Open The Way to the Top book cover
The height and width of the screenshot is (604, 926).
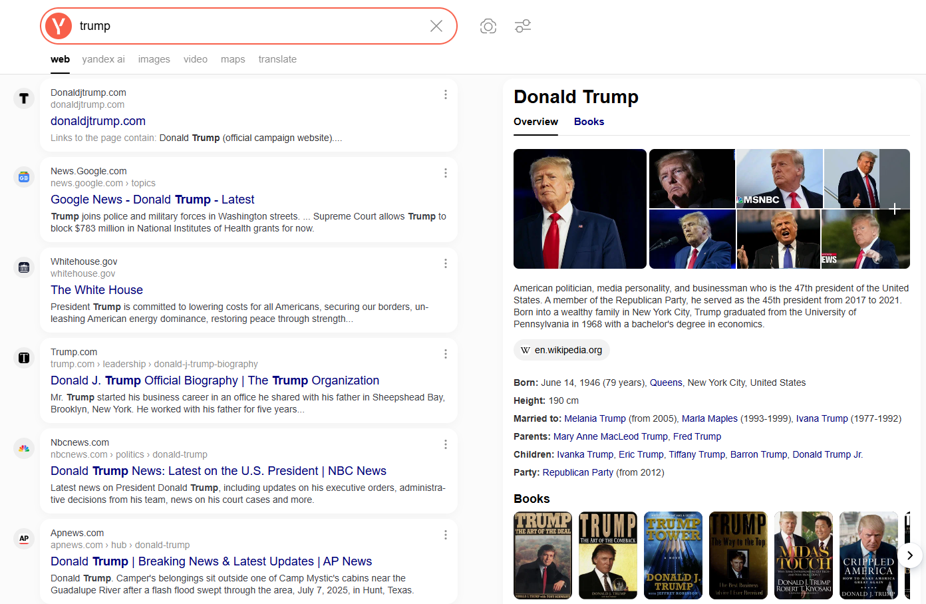point(738,555)
